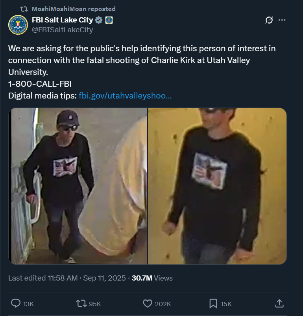
Task: Open the three-dot more options menu
Action: (282, 20)
